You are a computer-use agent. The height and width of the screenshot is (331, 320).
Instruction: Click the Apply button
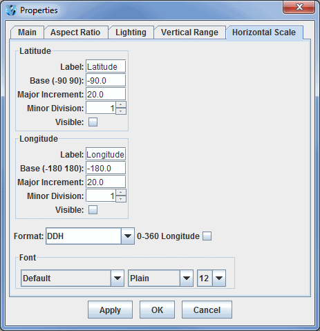[110, 310]
